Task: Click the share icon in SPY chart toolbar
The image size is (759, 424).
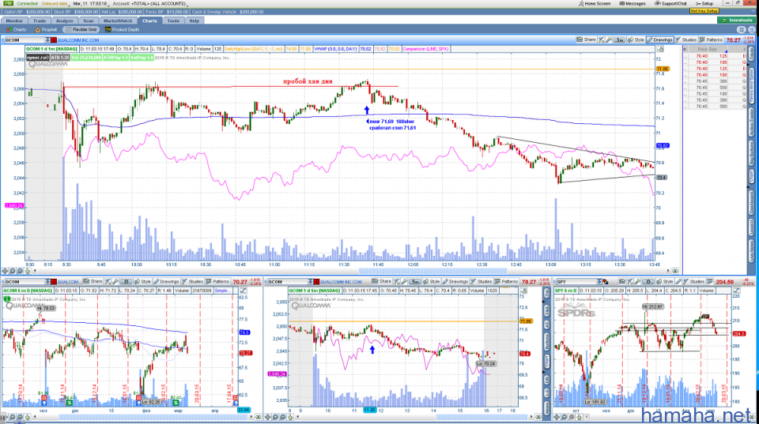Action: point(622,281)
